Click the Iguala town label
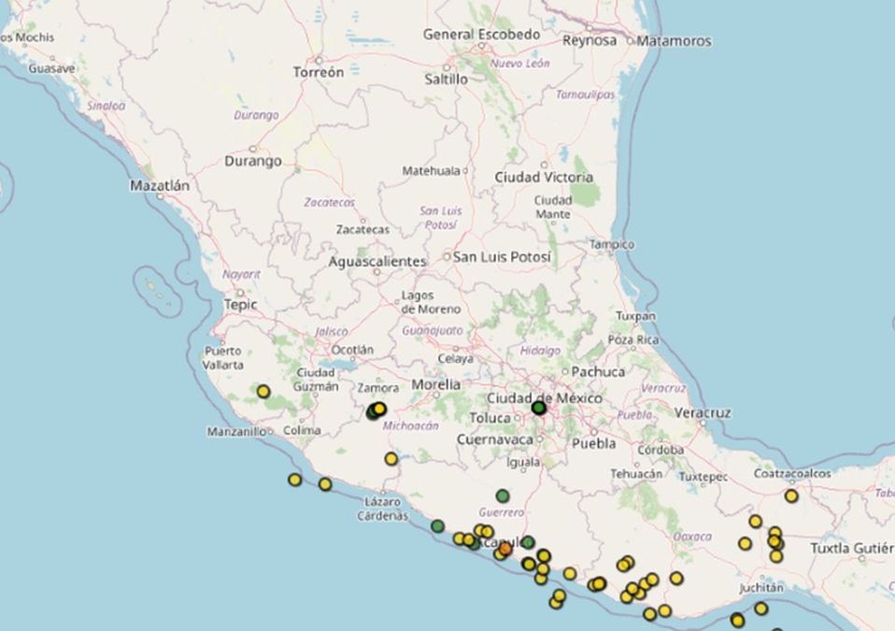 pyautogui.click(x=523, y=462)
